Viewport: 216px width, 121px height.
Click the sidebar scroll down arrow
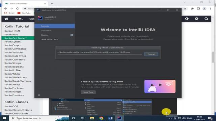coord(41,114)
